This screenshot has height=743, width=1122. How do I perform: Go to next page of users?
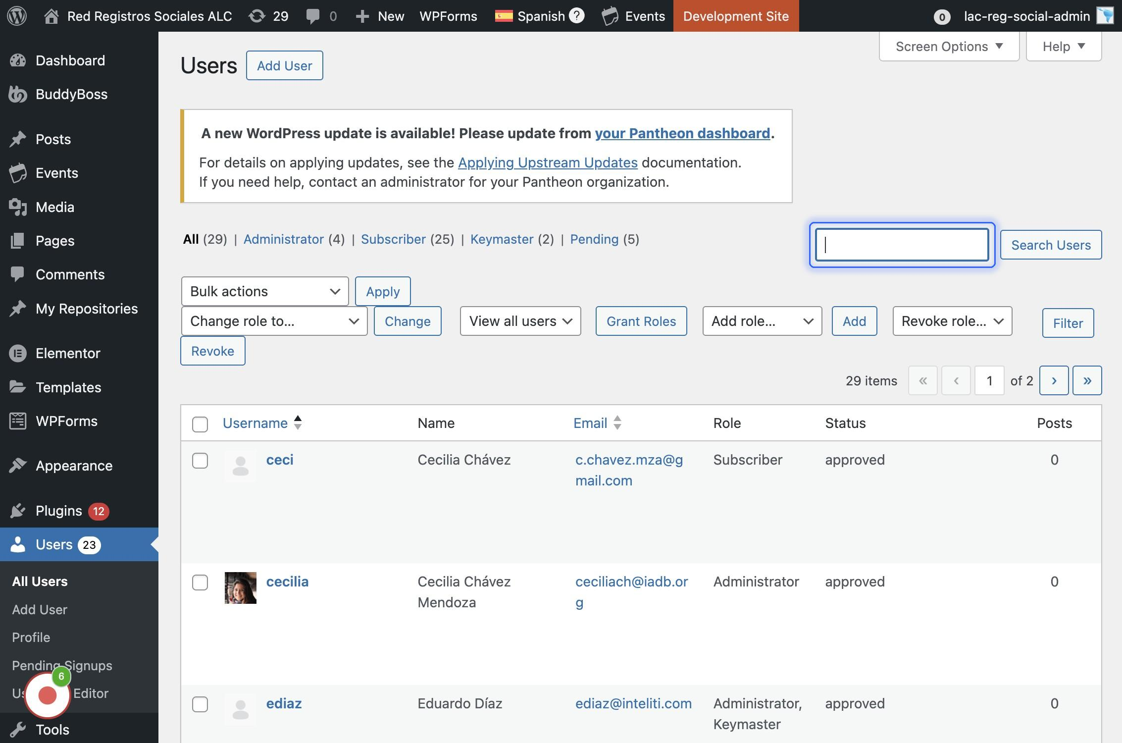(x=1054, y=380)
